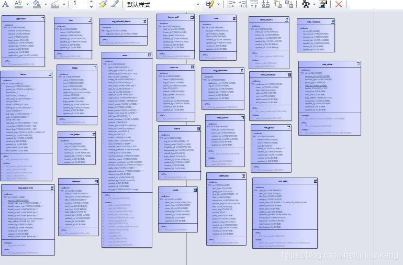Viewport: 403px width, 265px height.
Task: Select the schedule table header
Action: click(79, 181)
